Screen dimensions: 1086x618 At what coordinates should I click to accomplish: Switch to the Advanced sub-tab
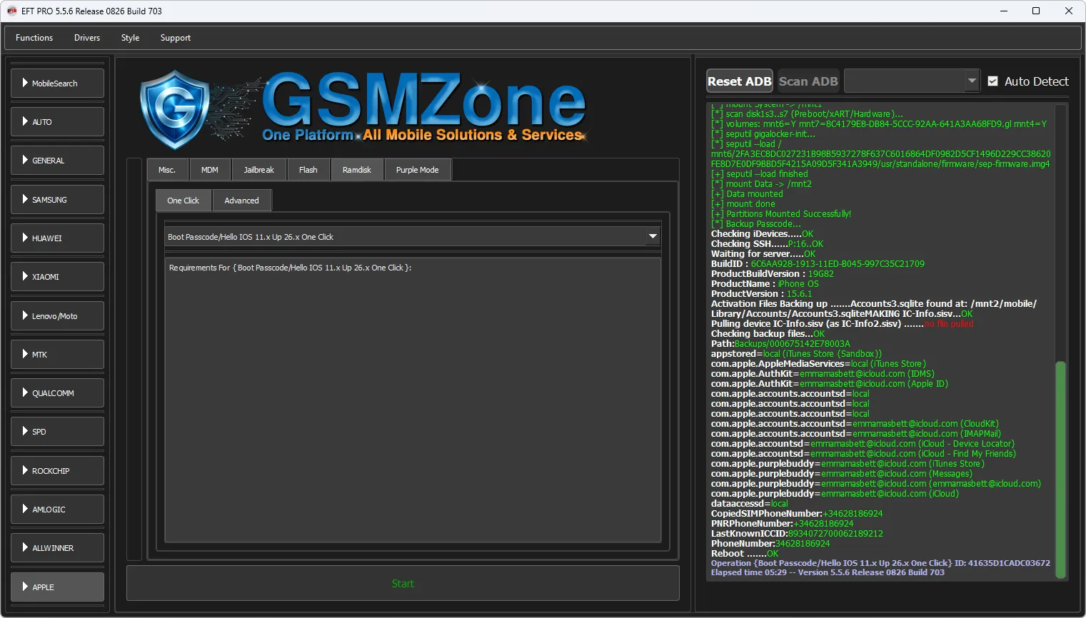coord(242,201)
